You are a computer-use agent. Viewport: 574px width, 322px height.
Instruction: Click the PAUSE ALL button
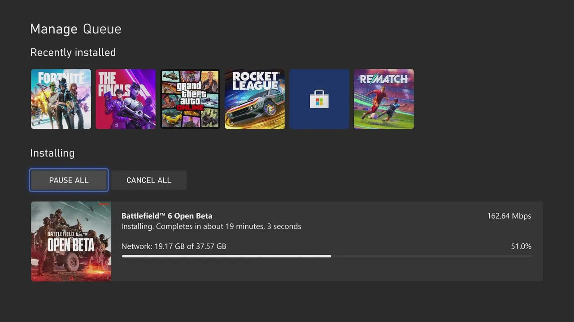pos(69,180)
